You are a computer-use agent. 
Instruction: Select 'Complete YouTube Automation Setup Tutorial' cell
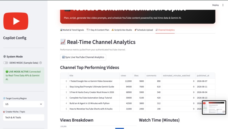94,98
